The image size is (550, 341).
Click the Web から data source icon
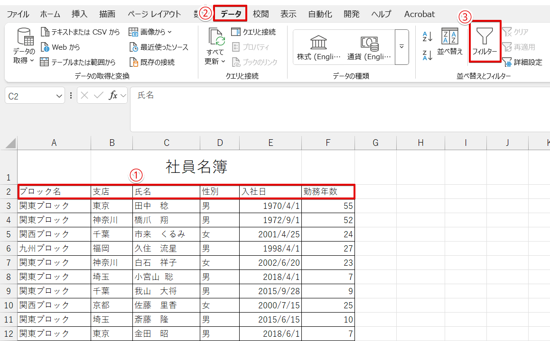coord(46,47)
